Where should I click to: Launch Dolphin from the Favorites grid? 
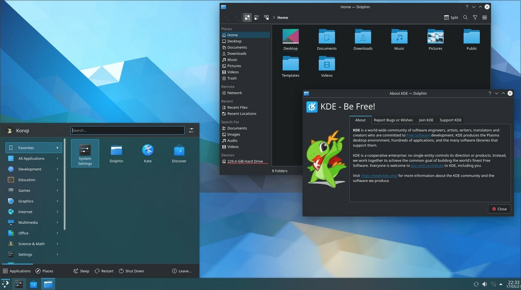click(x=116, y=153)
